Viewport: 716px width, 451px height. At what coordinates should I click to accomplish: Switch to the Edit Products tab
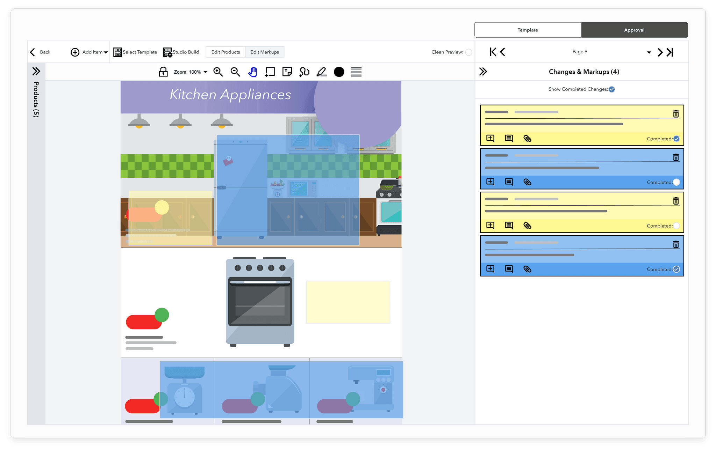click(225, 52)
